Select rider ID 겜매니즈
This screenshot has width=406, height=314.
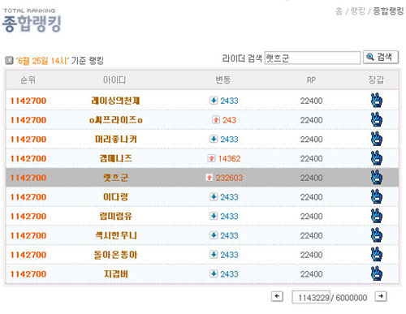[115, 158]
